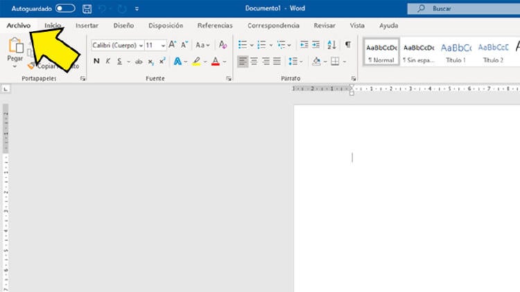Screen dimensions: 520x292
Task: Open the font size 11 dropdown
Action: [x=163, y=45]
